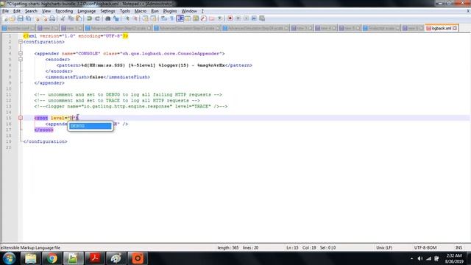Open the Replace toolbar icon
The height and width of the screenshot is (265, 471).
tap(116, 18)
